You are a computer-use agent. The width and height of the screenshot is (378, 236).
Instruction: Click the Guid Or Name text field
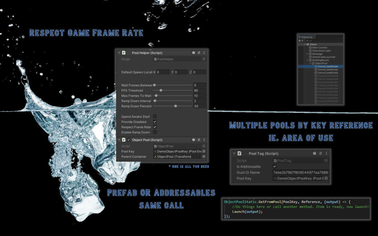click(300, 172)
